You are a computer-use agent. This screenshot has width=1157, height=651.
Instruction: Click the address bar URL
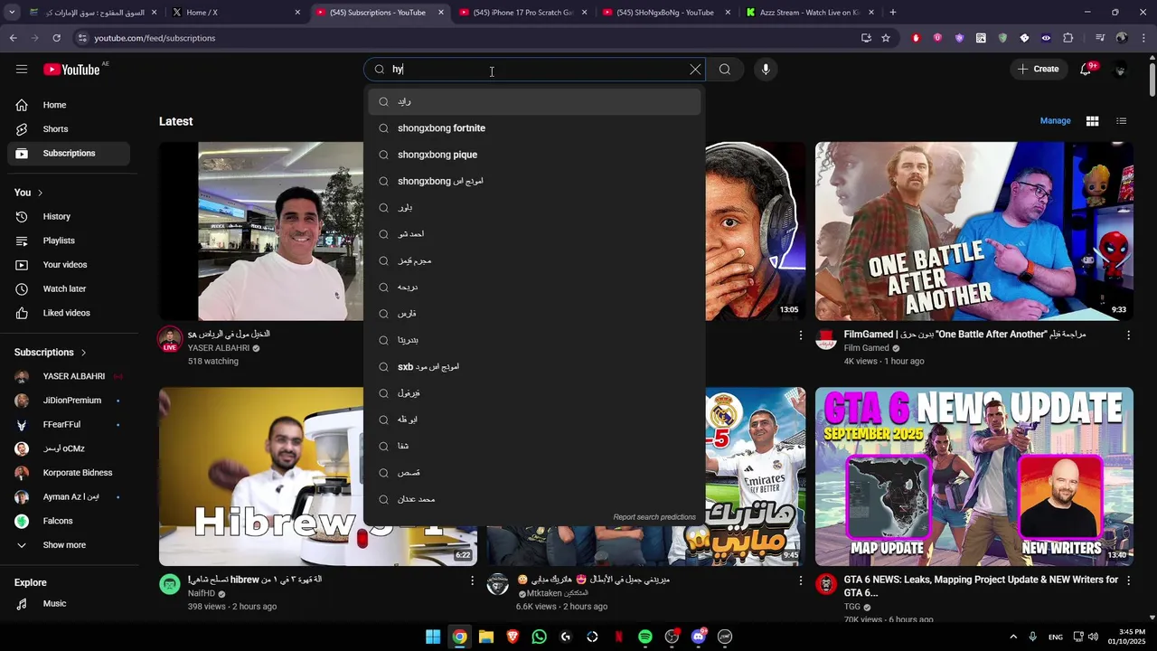(x=155, y=38)
